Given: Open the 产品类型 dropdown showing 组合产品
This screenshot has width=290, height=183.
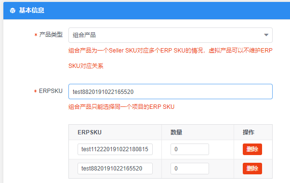Looking at the screenshot, I should tap(171, 35).
